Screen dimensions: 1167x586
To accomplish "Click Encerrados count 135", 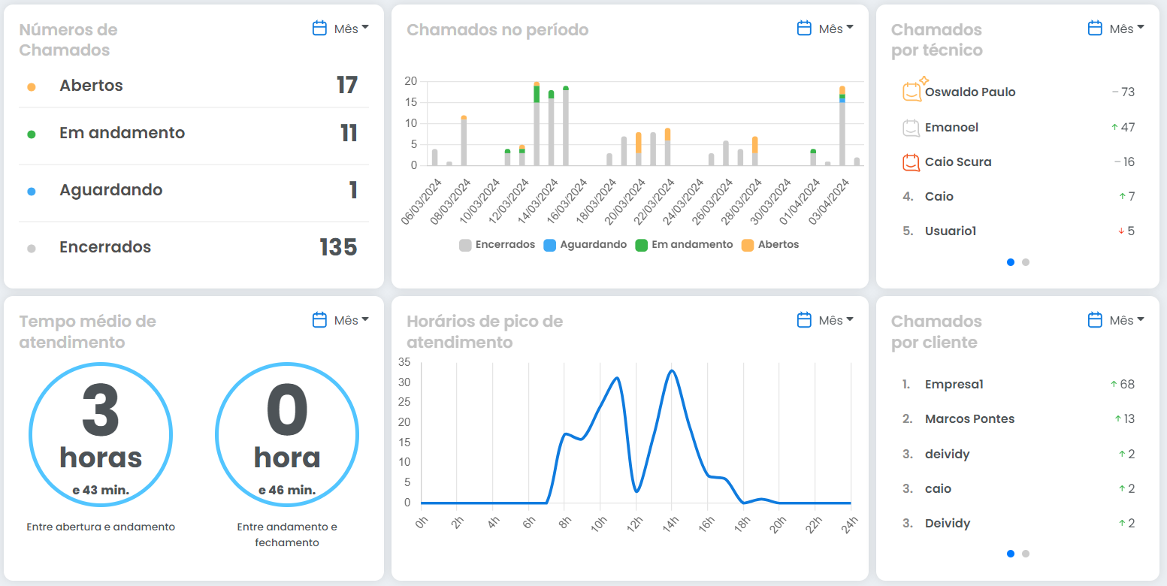I will click(338, 247).
